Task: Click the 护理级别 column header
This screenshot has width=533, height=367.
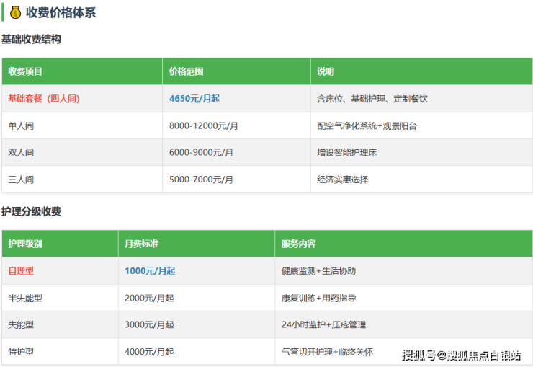Action: click(25, 244)
